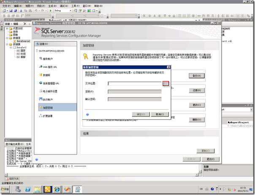This screenshot has width=255, height=195.
Task: Click the 备份 backup button
Action: pos(197,76)
